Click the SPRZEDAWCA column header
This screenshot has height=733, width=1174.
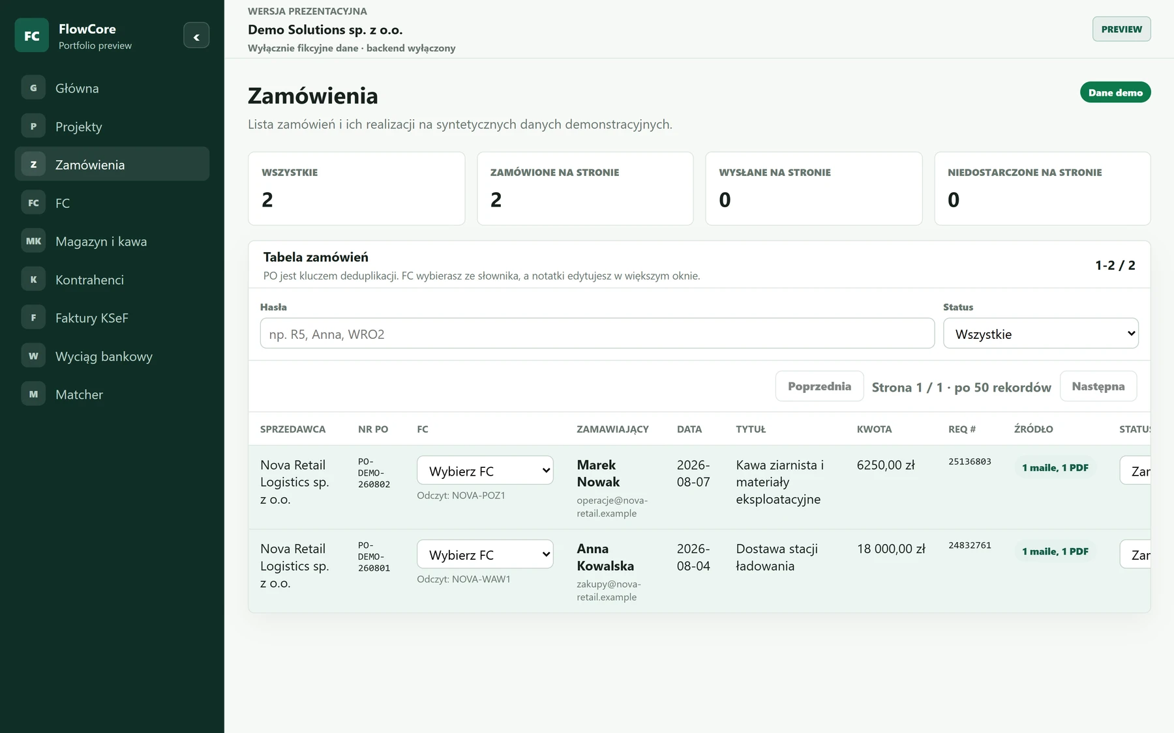(x=293, y=429)
